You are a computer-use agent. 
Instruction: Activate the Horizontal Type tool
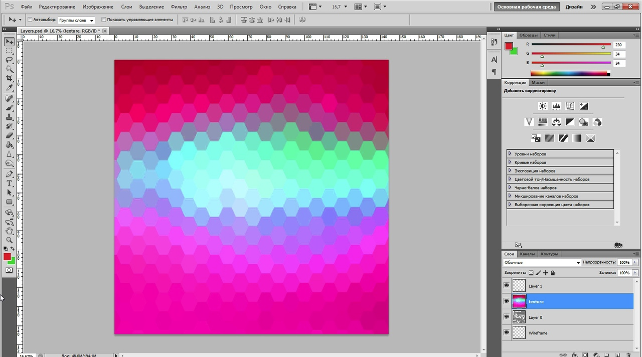pos(9,184)
